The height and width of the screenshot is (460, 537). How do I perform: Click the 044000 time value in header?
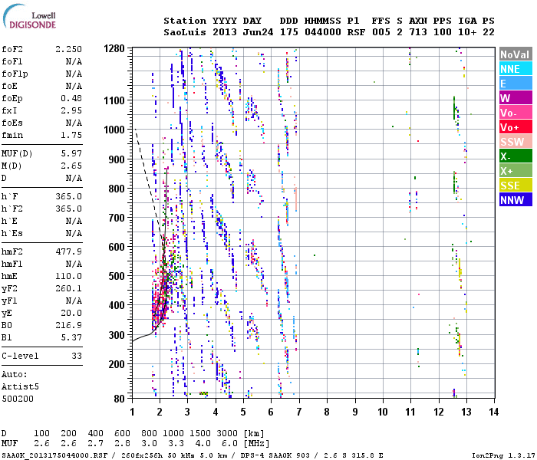(323, 32)
